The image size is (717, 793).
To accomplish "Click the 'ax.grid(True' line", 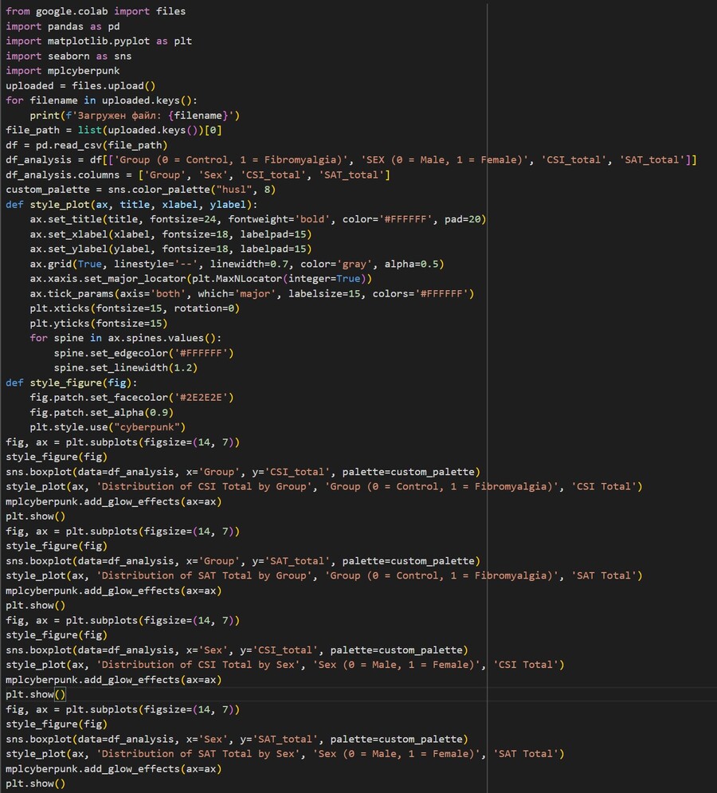I will tap(237, 264).
